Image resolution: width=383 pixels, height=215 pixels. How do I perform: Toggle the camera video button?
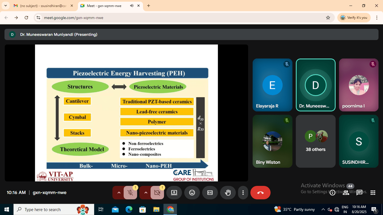point(157,193)
